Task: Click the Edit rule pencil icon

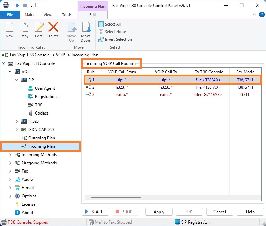Action: (x=39, y=27)
